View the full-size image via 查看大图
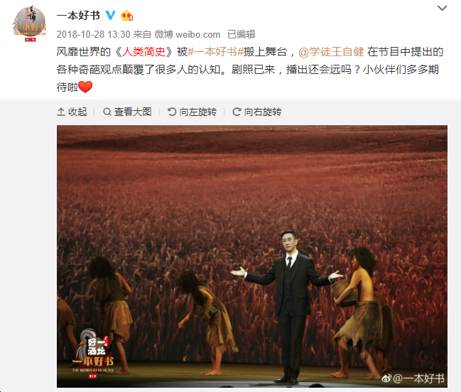This screenshot has width=461, height=392. 127,112
